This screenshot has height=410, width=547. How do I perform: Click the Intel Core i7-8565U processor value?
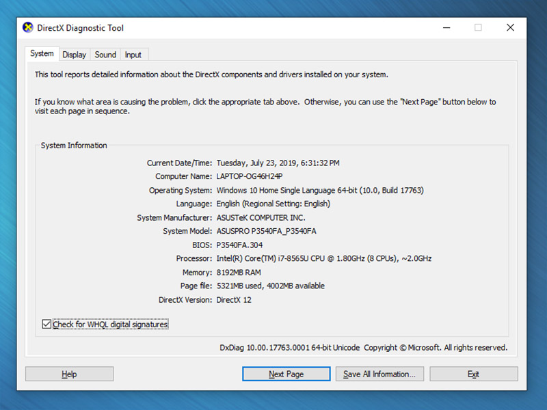323,258
